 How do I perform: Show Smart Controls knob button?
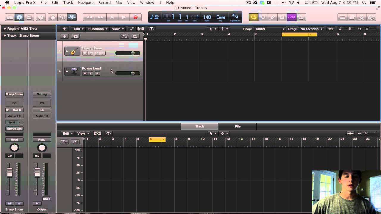coord(53,17)
